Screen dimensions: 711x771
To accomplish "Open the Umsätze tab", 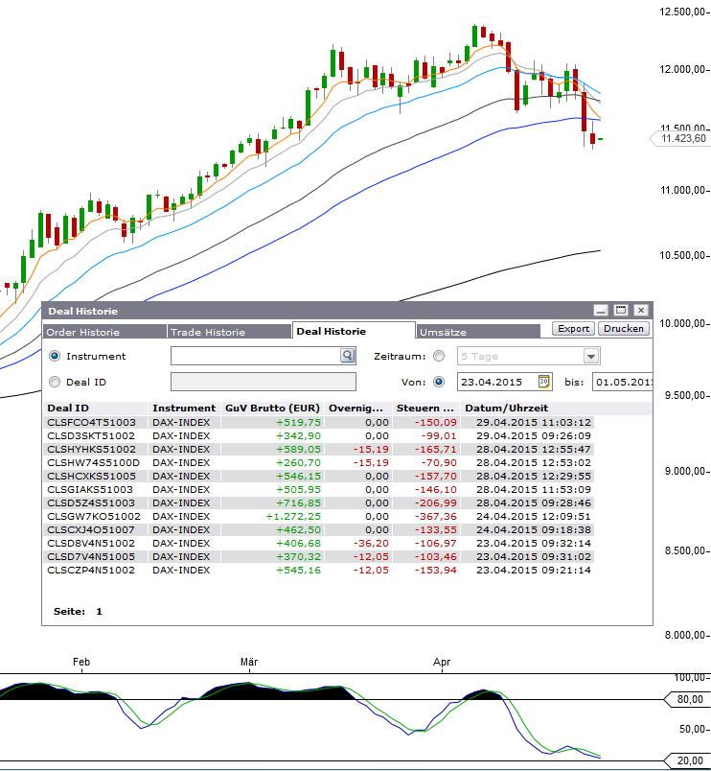I will (x=443, y=332).
